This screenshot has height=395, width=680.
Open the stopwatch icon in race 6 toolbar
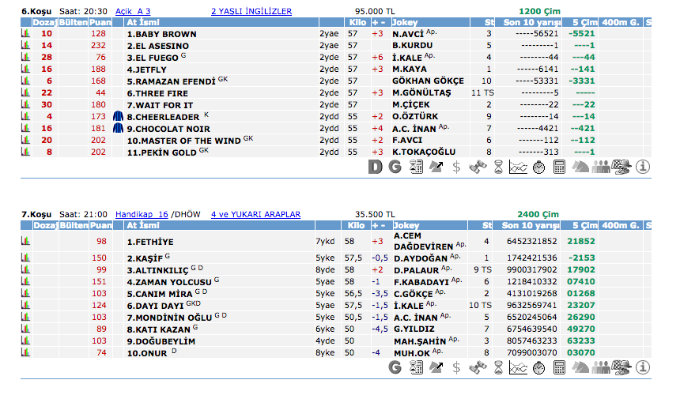[539, 167]
